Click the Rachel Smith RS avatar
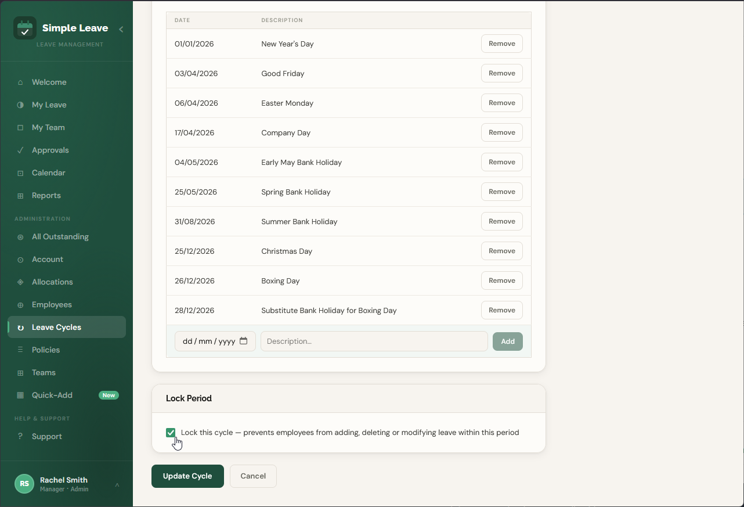This screenshot has width=744, height=507. tap(24, 484)
